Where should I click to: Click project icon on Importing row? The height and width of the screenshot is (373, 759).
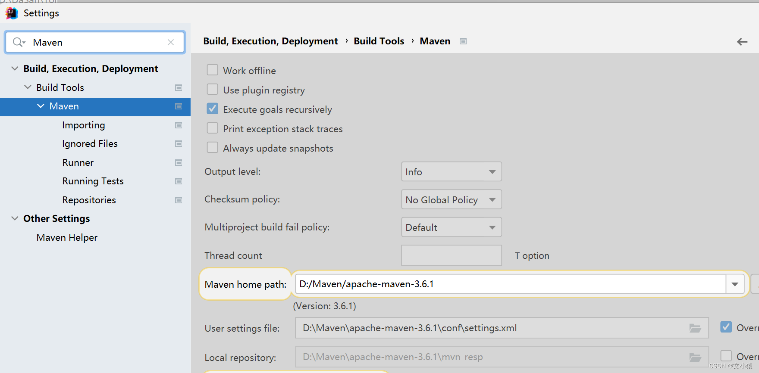tap(179, 125)
